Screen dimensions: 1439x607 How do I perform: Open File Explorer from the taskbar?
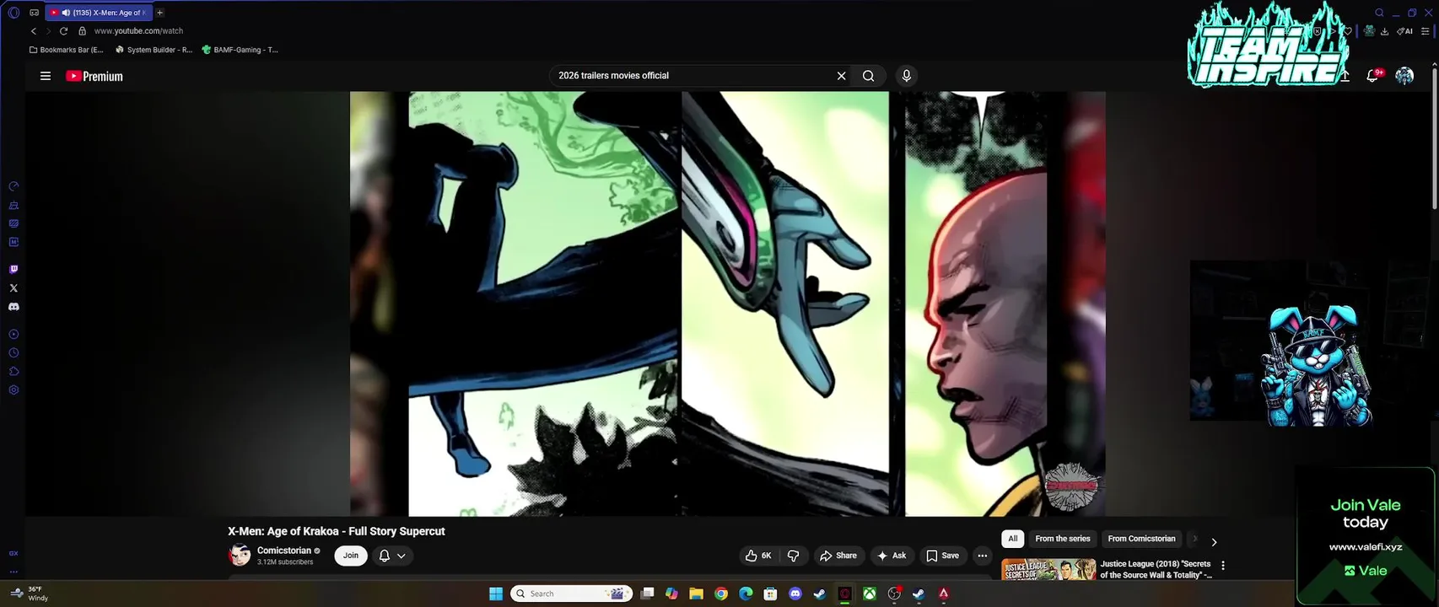point(696,594)
